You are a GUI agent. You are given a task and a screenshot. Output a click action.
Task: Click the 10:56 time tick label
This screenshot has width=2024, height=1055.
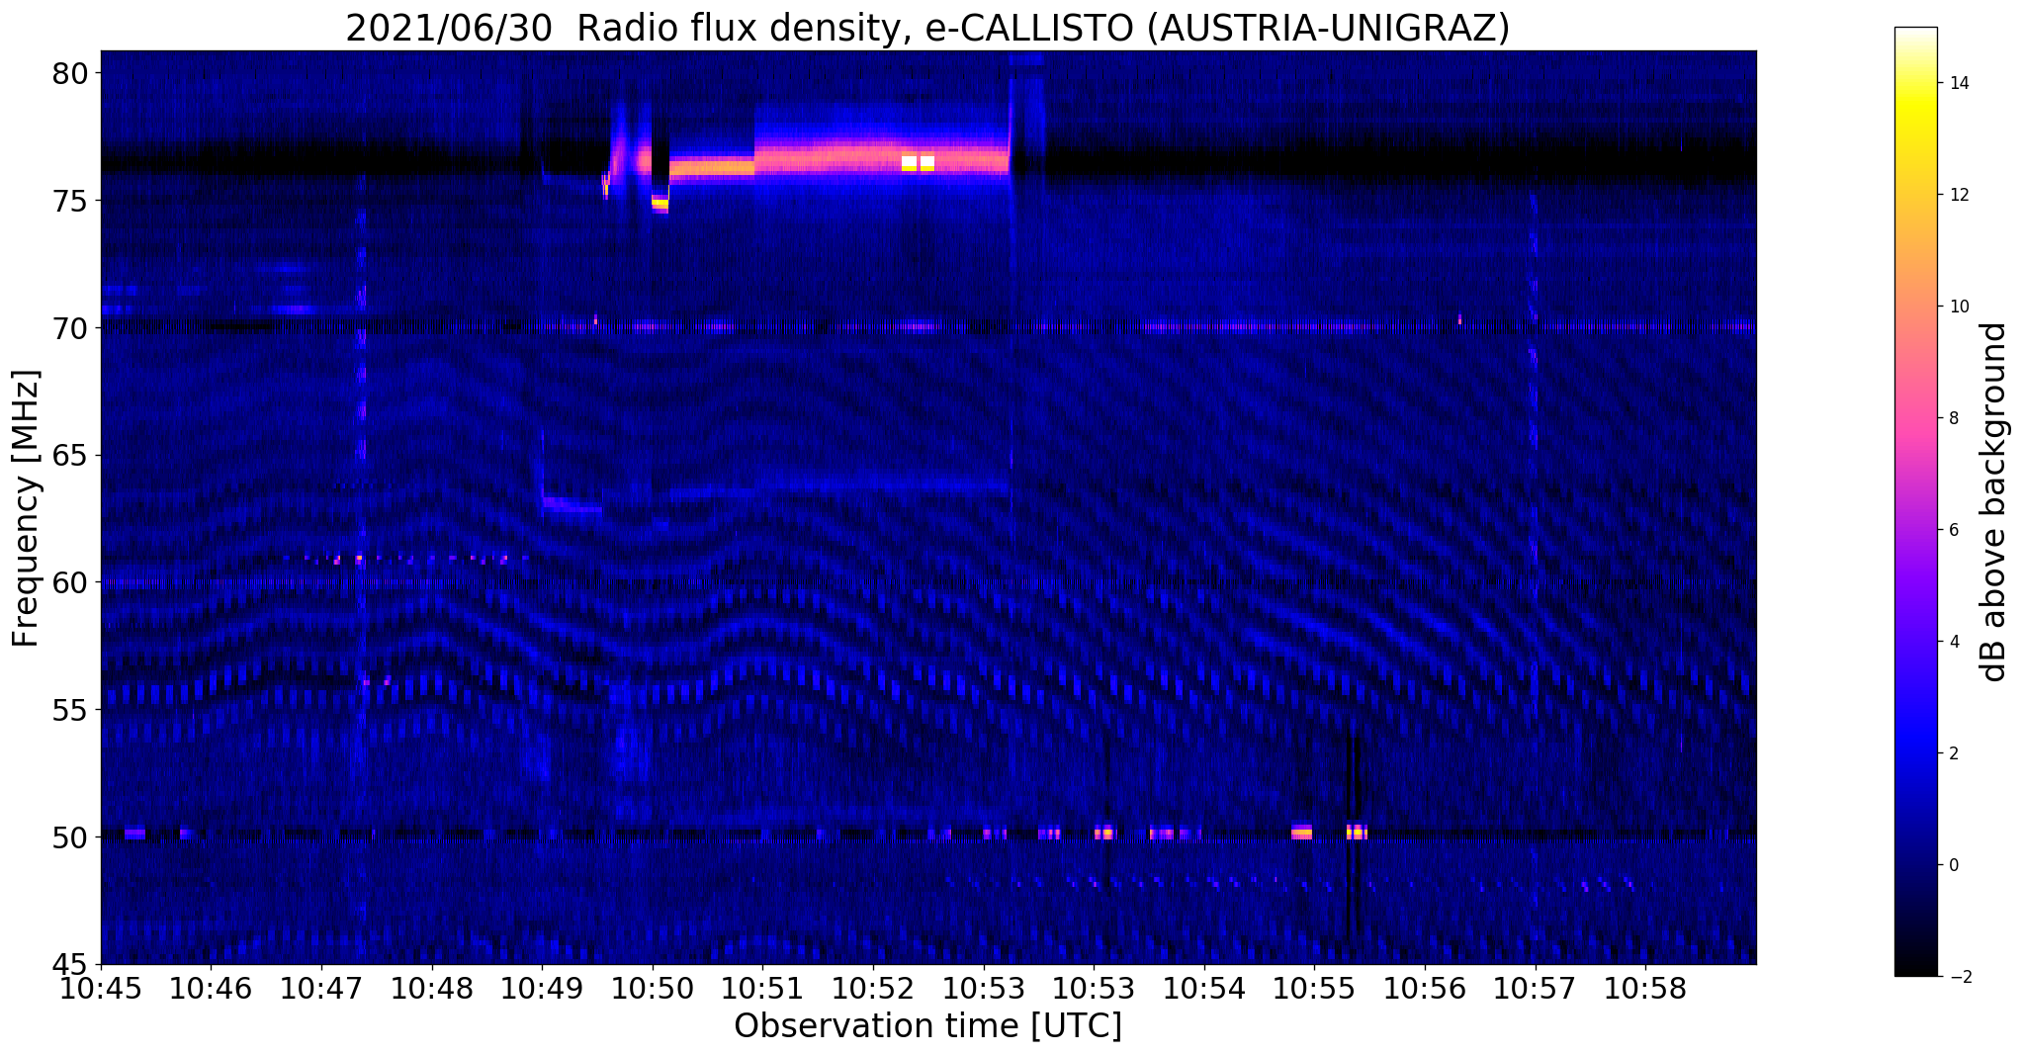point(1425,989)
